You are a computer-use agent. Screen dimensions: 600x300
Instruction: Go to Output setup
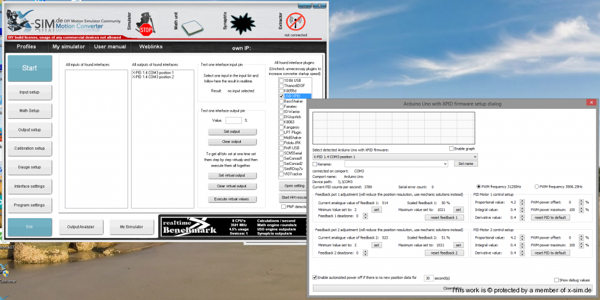pos(29,130)
